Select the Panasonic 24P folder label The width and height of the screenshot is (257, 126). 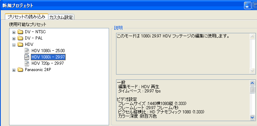tap(38, 70)
